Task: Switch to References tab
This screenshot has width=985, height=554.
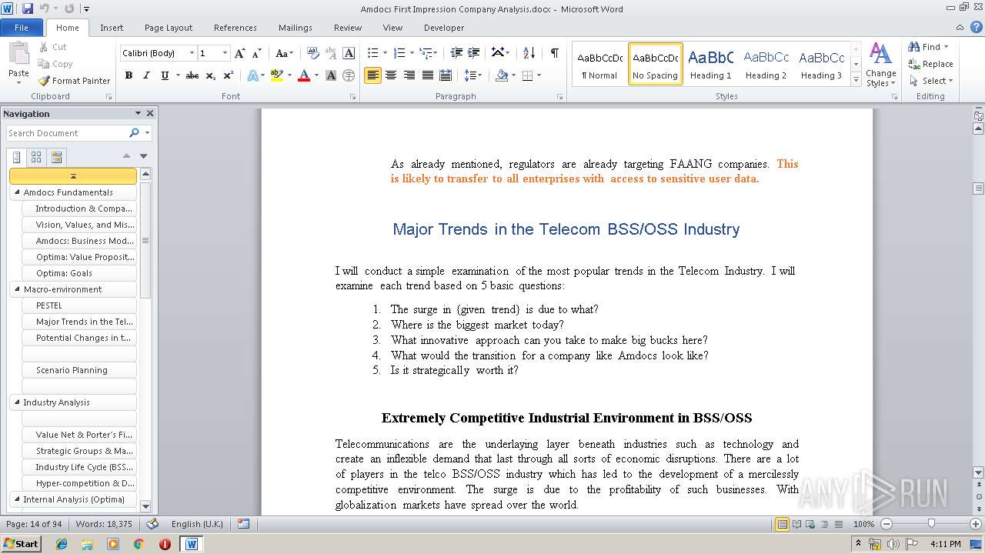Action: tap(235, 28)
